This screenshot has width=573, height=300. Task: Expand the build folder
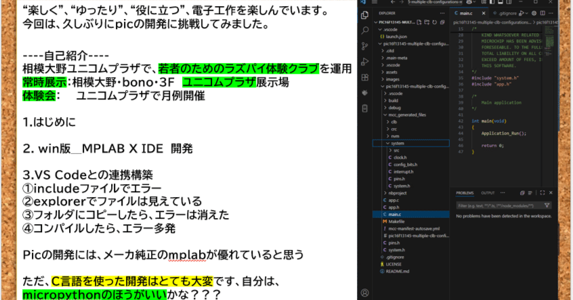tap(410, 100)
